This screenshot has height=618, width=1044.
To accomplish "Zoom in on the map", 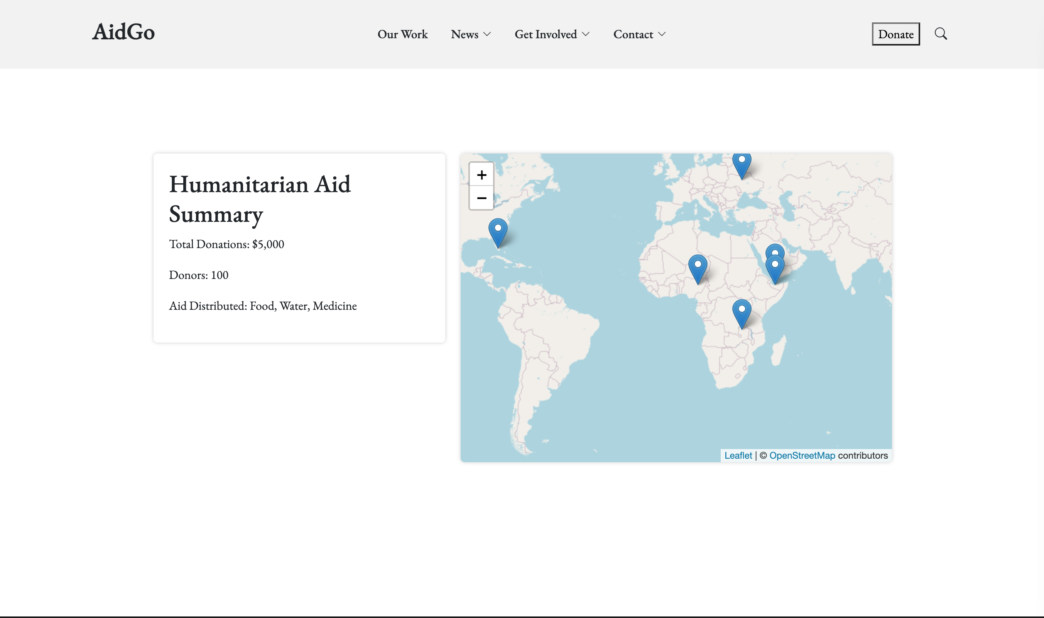I will coord(481,174).
